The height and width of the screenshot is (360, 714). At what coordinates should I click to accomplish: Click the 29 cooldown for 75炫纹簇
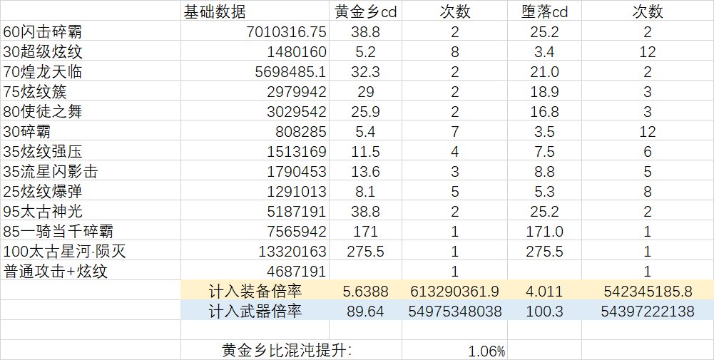(365, 91)
